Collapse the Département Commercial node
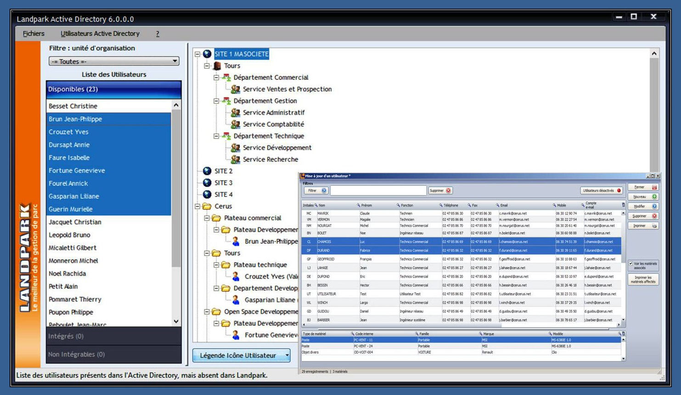Image resolution: width=681 pixels, height=395 pixels. (x=216, y=78)
